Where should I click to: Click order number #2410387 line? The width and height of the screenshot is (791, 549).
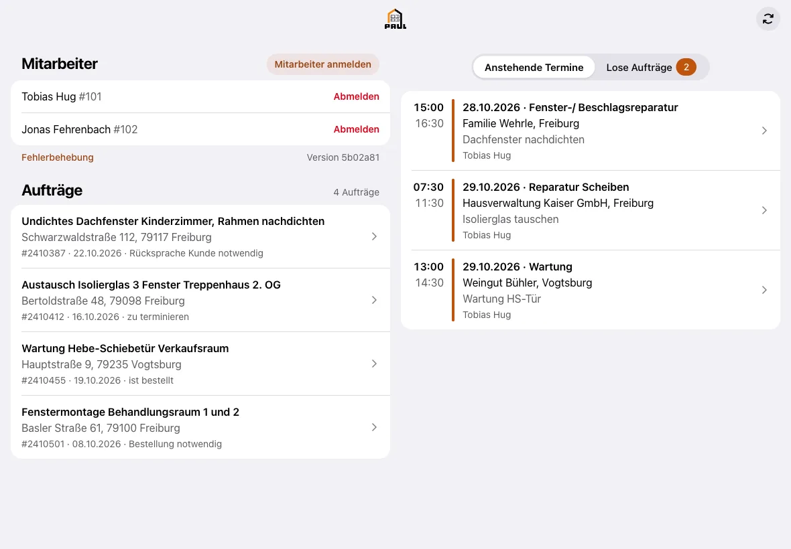click(x=142, y=253)
